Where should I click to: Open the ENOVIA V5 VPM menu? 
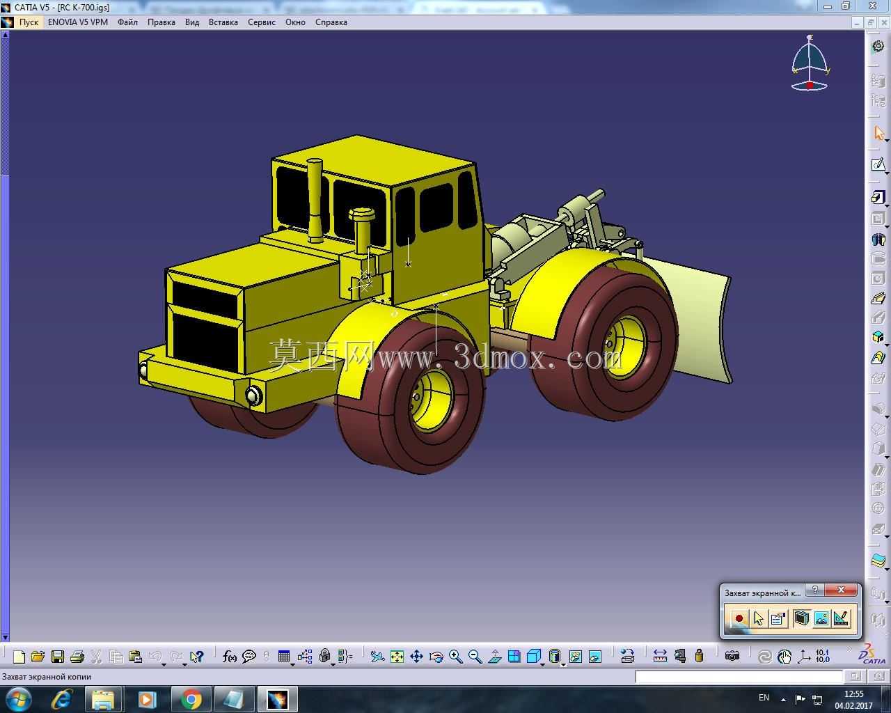click(x=78, y=22)
